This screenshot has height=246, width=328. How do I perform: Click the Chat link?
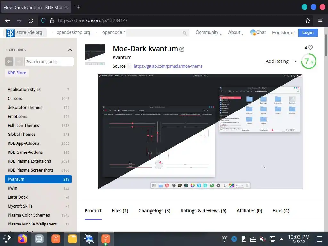coord(258,32)
